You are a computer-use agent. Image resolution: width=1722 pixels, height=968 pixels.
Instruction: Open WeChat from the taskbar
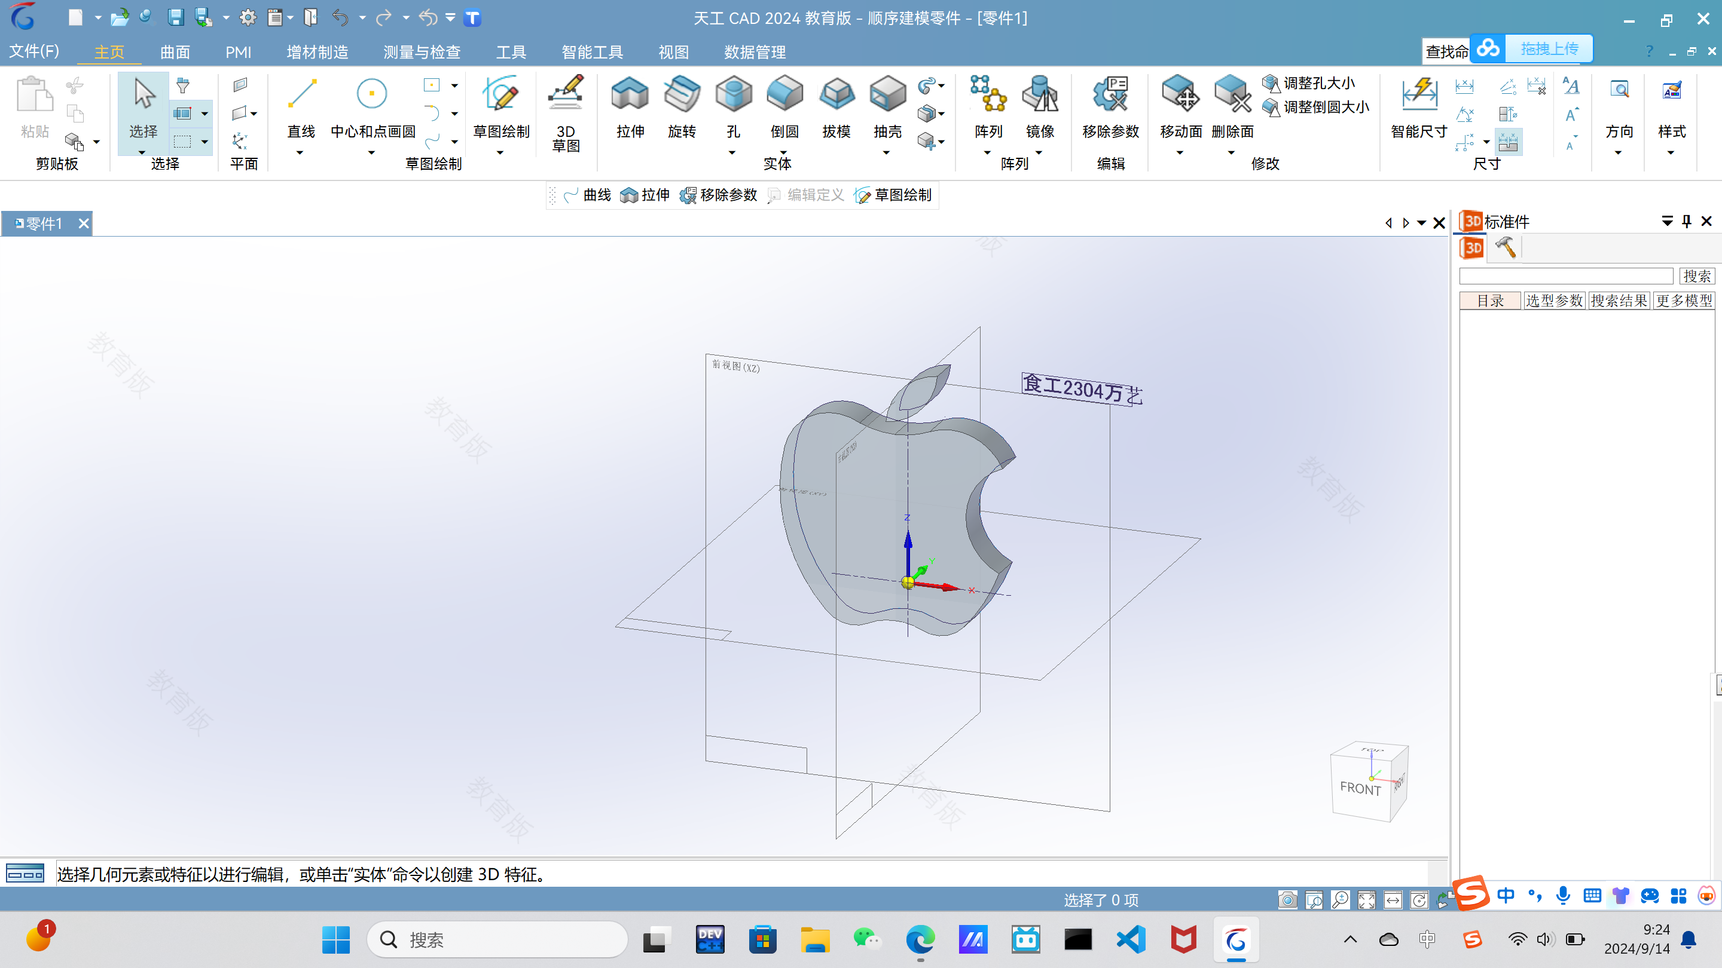(867, 940)
